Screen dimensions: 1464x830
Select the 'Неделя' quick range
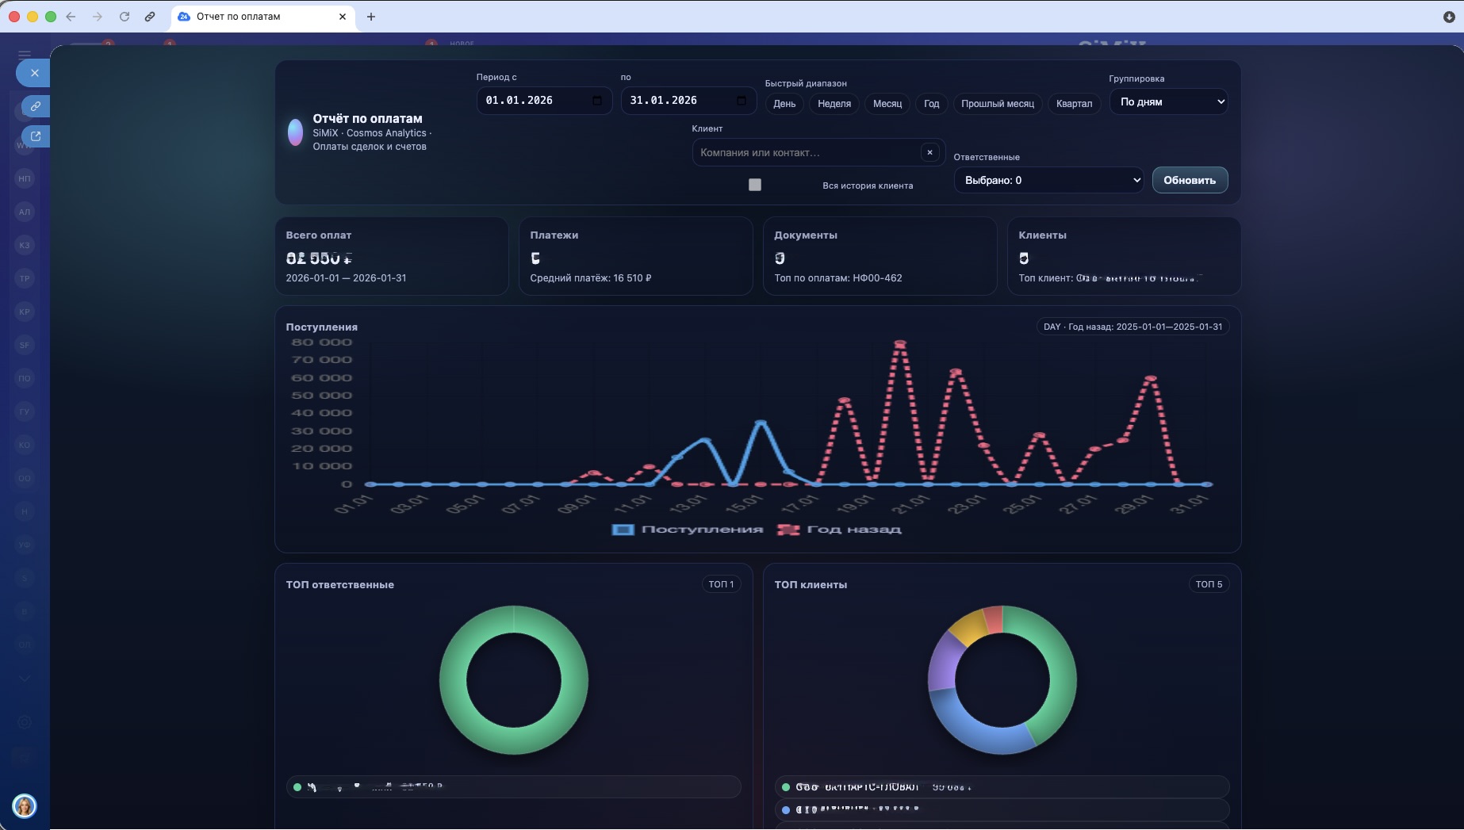(x=834, y=104)
